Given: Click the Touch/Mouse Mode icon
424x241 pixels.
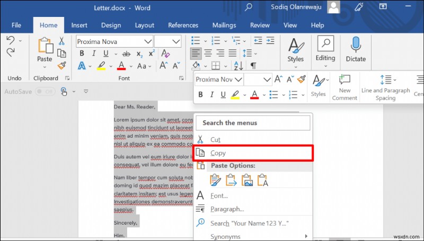Looking at the screenshot, I should 64,92.
